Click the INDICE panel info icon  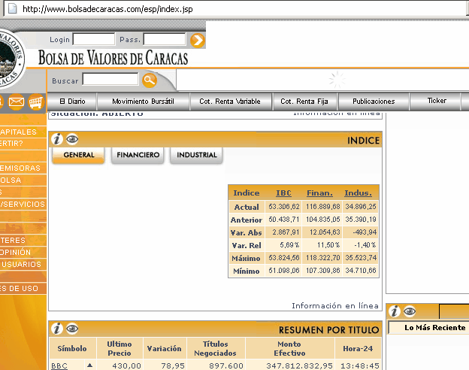tap(57, 139)
